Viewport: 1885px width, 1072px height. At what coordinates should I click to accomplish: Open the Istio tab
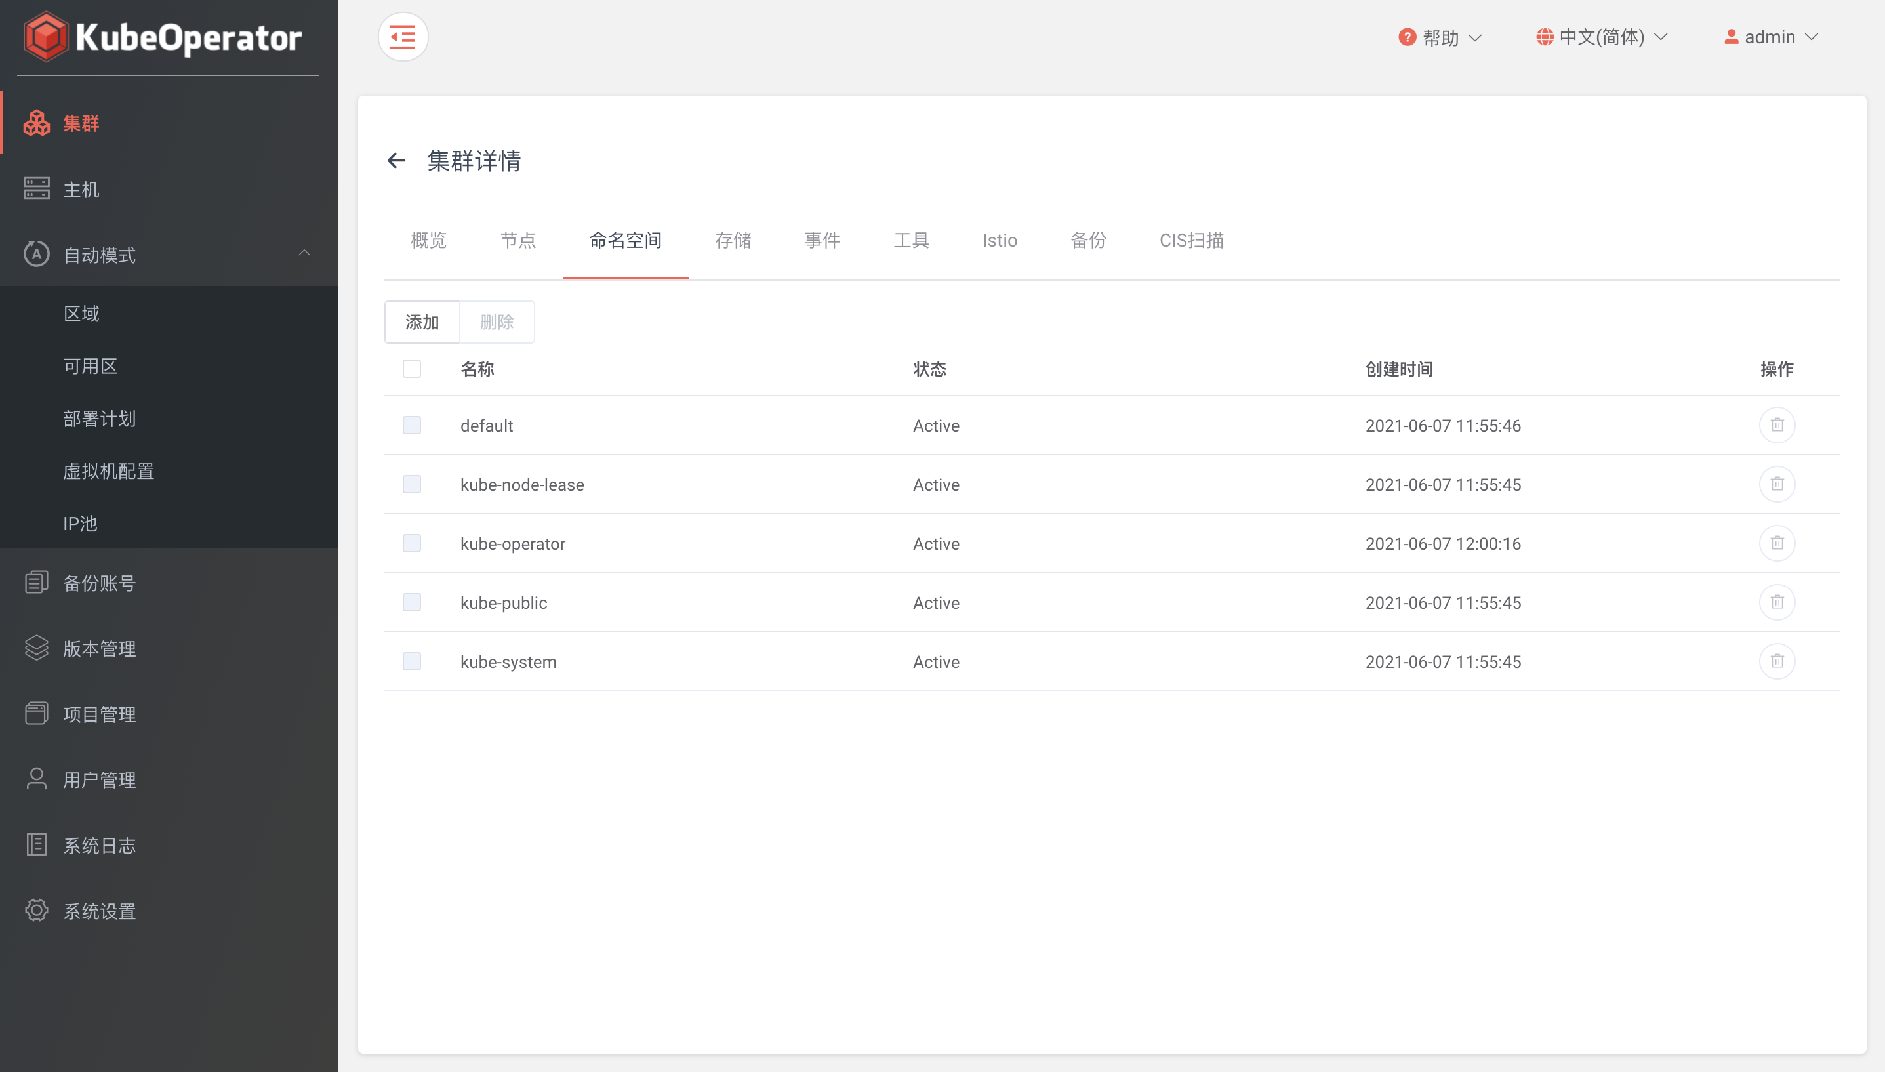pyautogui.click(x=1000, y=240)
